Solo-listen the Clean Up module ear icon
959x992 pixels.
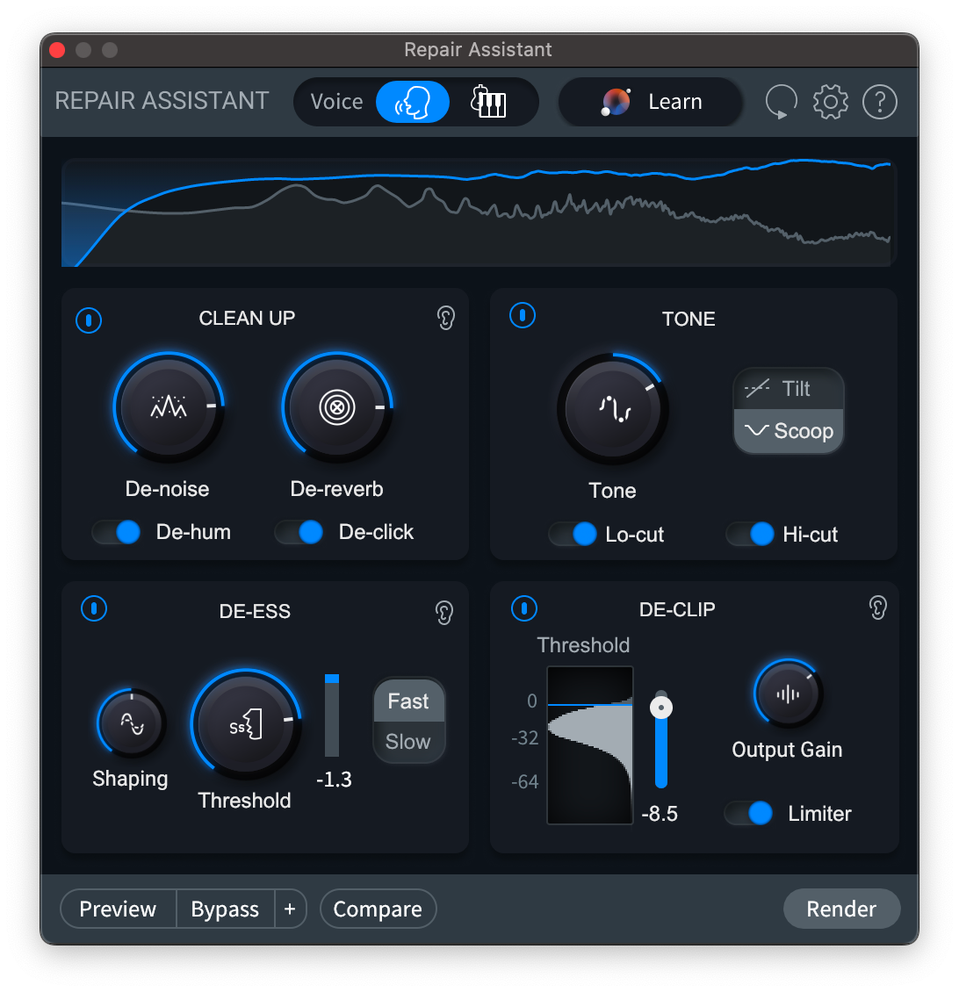tap(445, 319)
